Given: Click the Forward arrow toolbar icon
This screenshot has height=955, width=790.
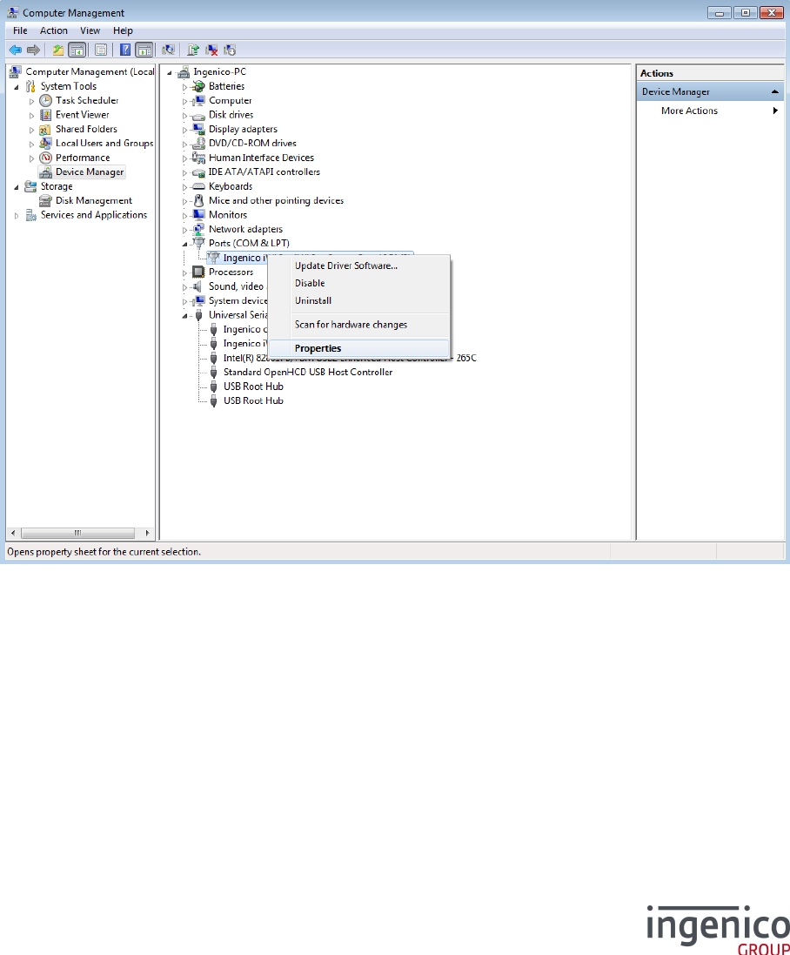Looking at the screenshot, I should point(33,50).
